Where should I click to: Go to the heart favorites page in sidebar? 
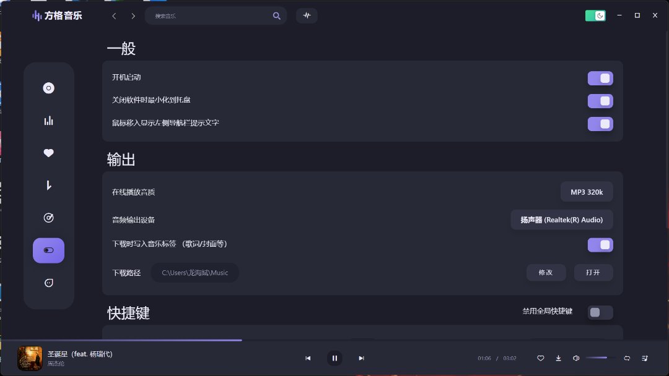[x=49, y=153]
